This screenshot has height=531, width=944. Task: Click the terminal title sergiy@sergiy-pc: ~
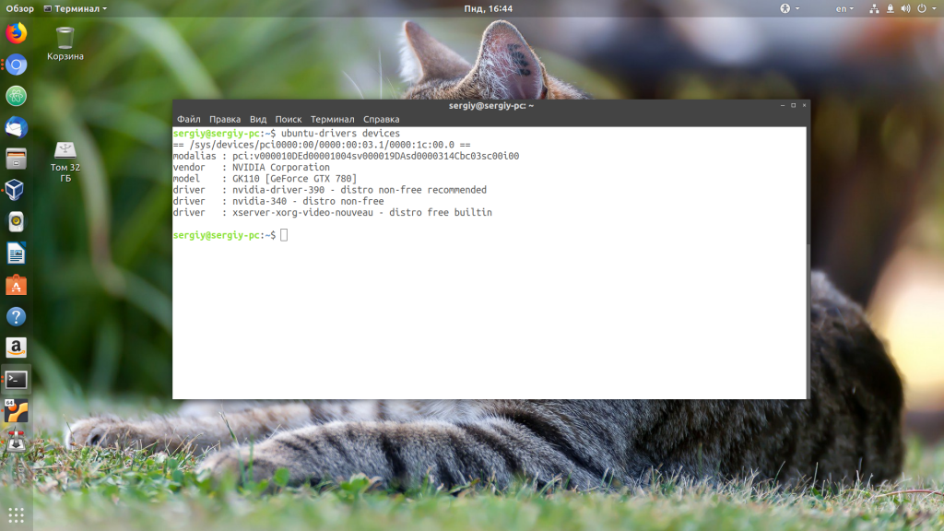(x=491, y=105)
